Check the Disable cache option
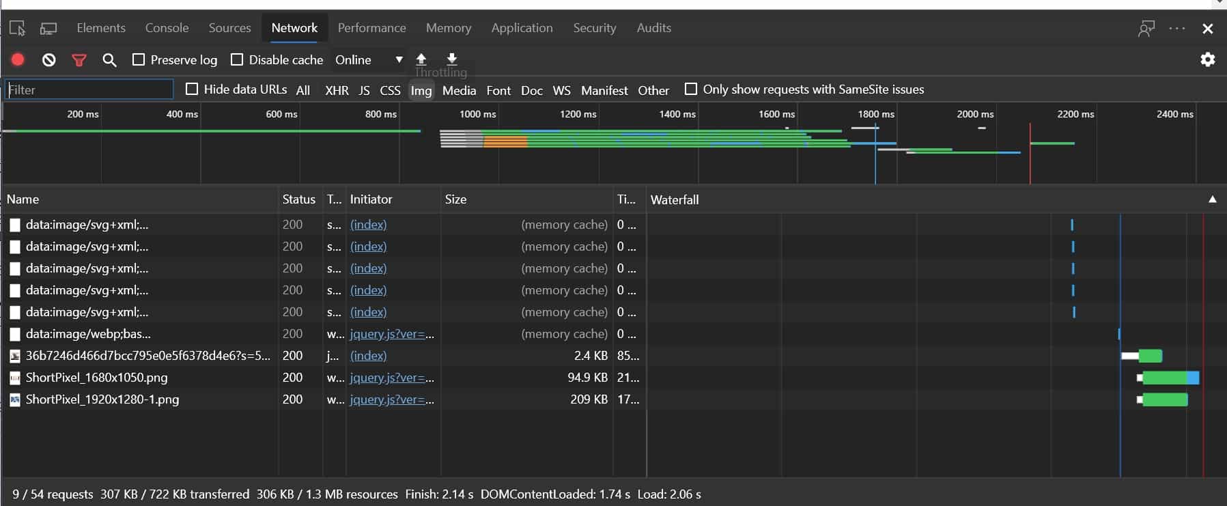The width and height of the screenshot is (1227, 506). pyautogui.click(x=237, y=59)
